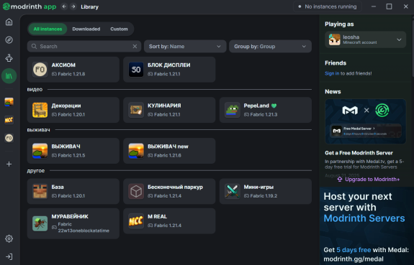Select the All instances tab

tap(48, 29)
